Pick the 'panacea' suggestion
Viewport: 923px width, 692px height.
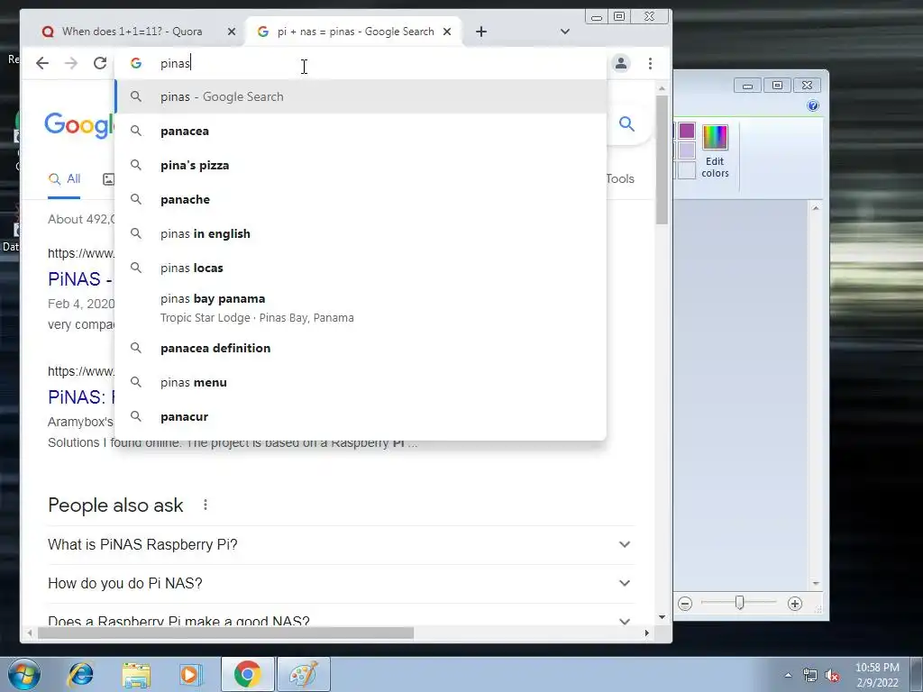pos(361,131)
